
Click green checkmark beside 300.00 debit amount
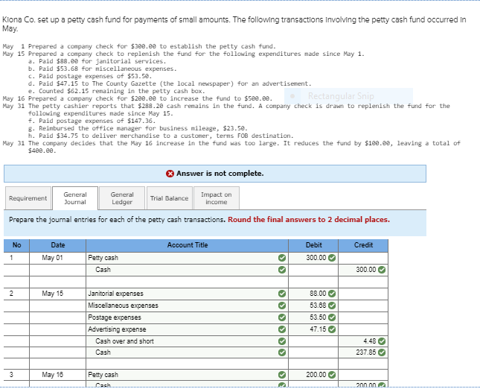(x=332, y=258)
